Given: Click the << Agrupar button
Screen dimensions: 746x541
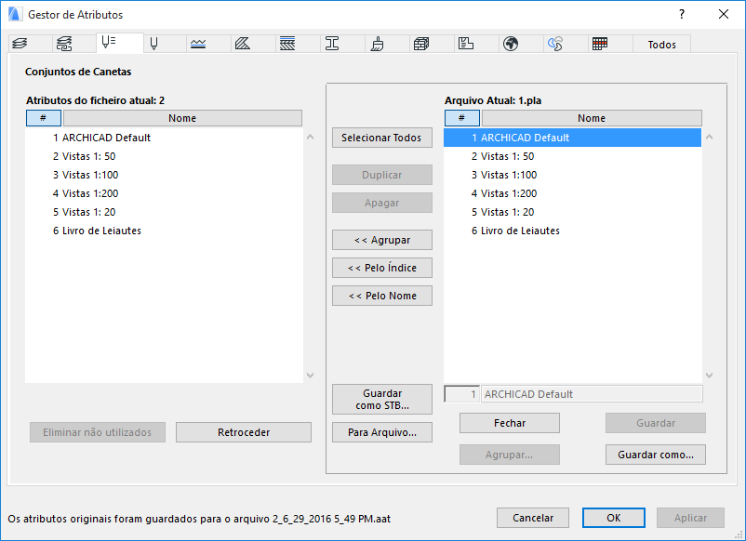Looking at the screenshot, I should coord(382,240).
